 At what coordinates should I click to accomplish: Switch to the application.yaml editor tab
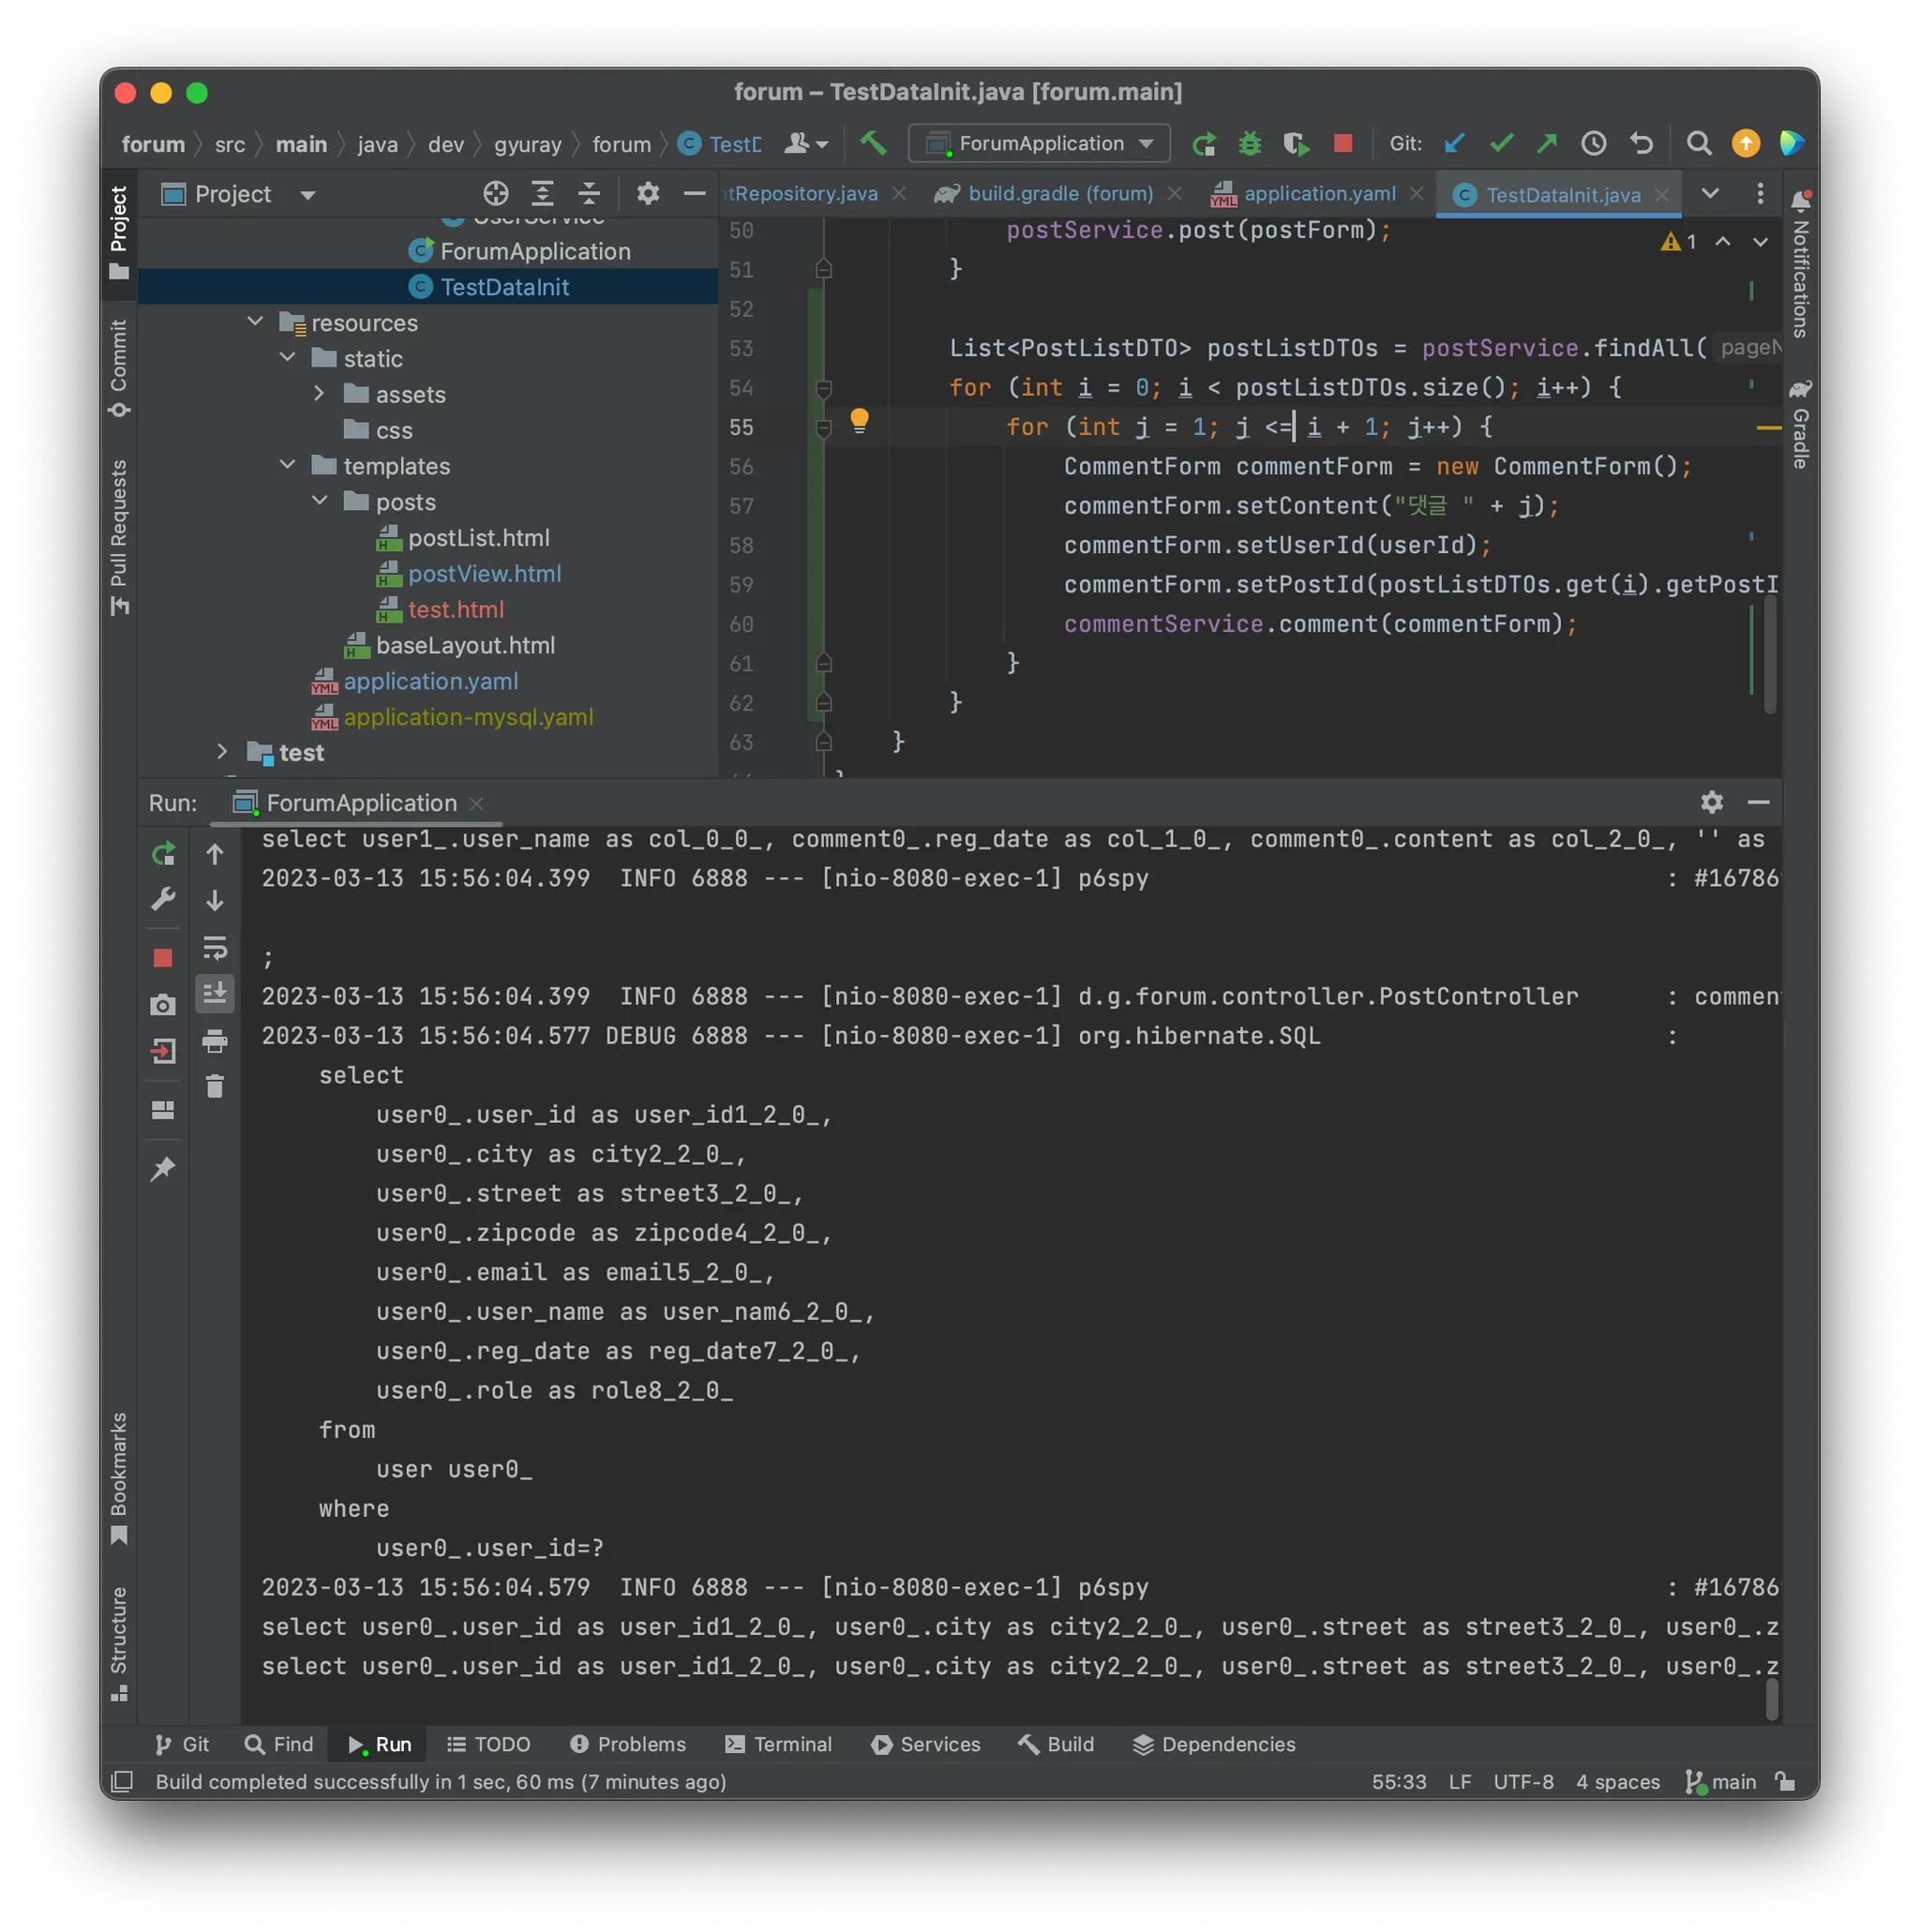coord(1318,194)
